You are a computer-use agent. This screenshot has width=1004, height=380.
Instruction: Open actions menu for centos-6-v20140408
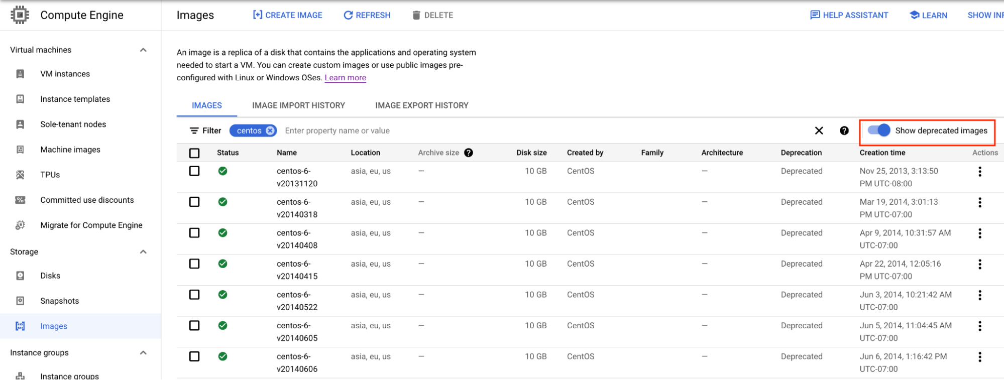pos(980,233)
